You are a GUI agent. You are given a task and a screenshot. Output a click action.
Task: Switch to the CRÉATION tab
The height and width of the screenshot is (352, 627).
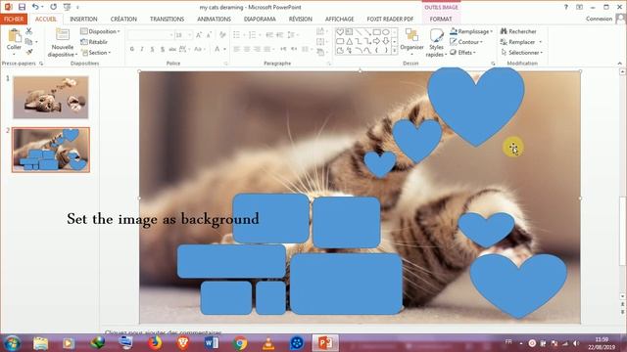pyautogui.click(x=123, y=19)
